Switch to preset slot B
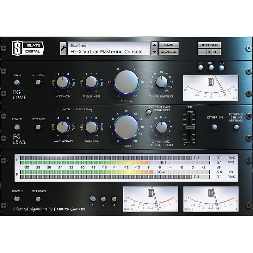Screen dimensions: 253x253 pos(215,52)
